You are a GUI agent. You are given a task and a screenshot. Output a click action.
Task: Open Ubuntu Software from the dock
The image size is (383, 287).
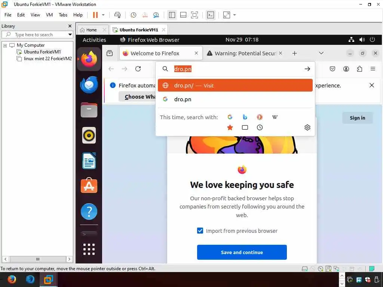click(x=89, y=185)
